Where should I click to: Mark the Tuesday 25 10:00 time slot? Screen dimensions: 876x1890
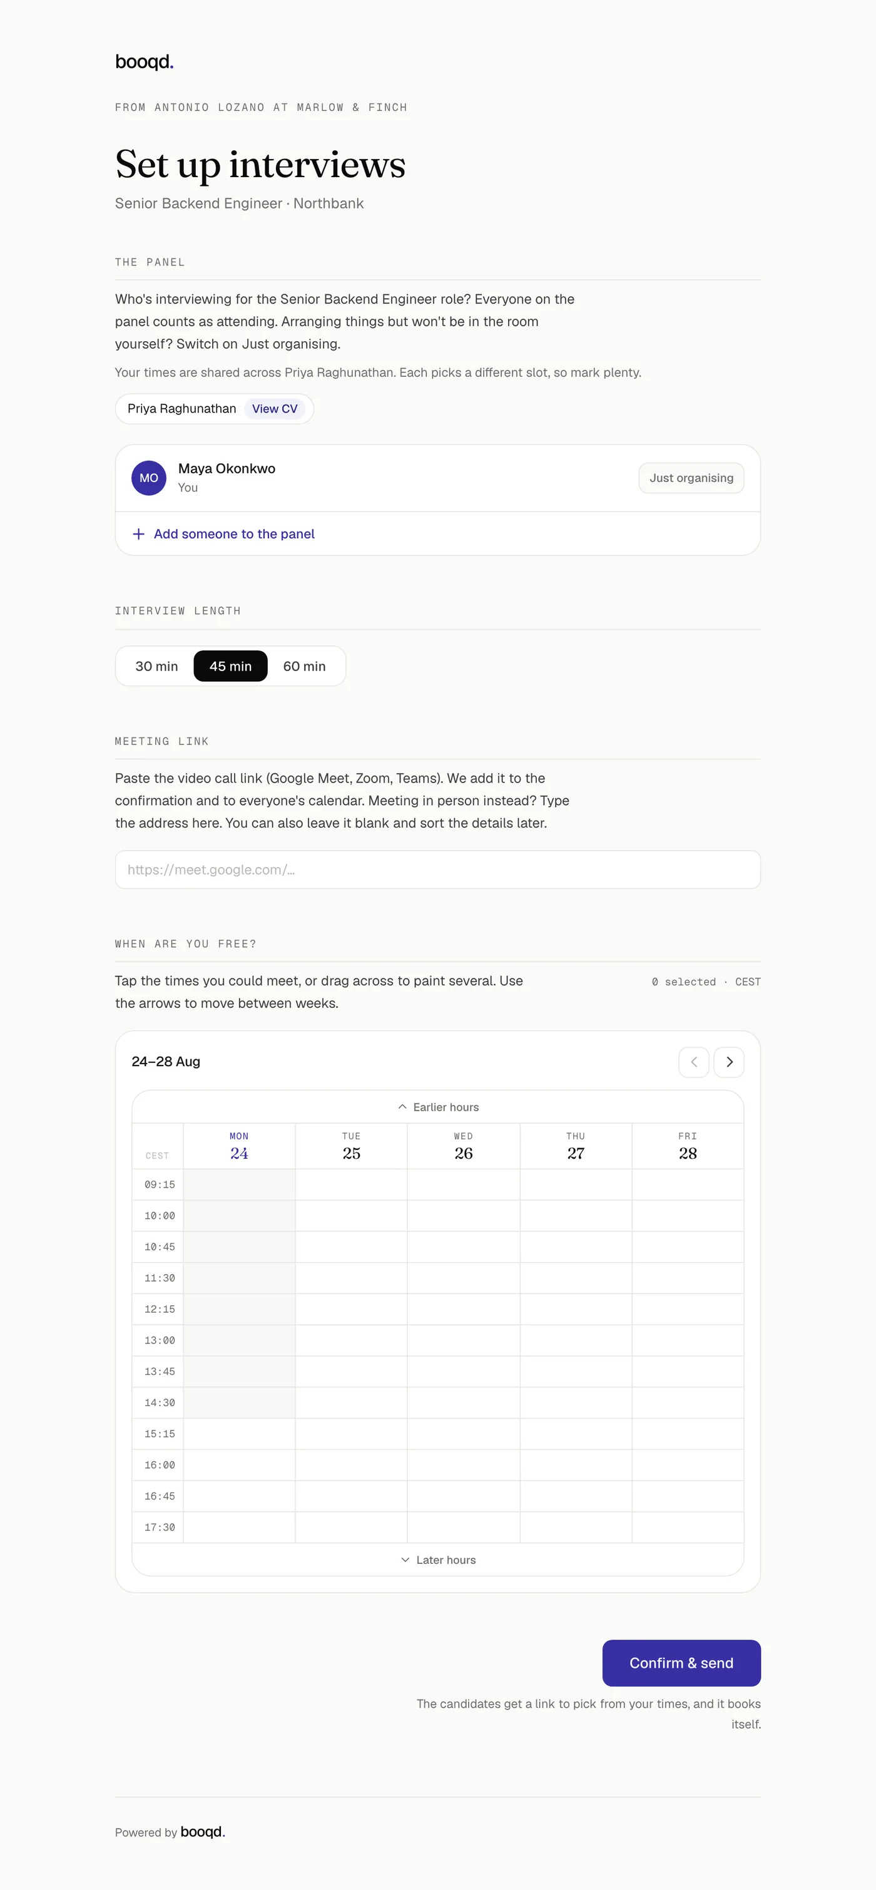coord(351,1216)
